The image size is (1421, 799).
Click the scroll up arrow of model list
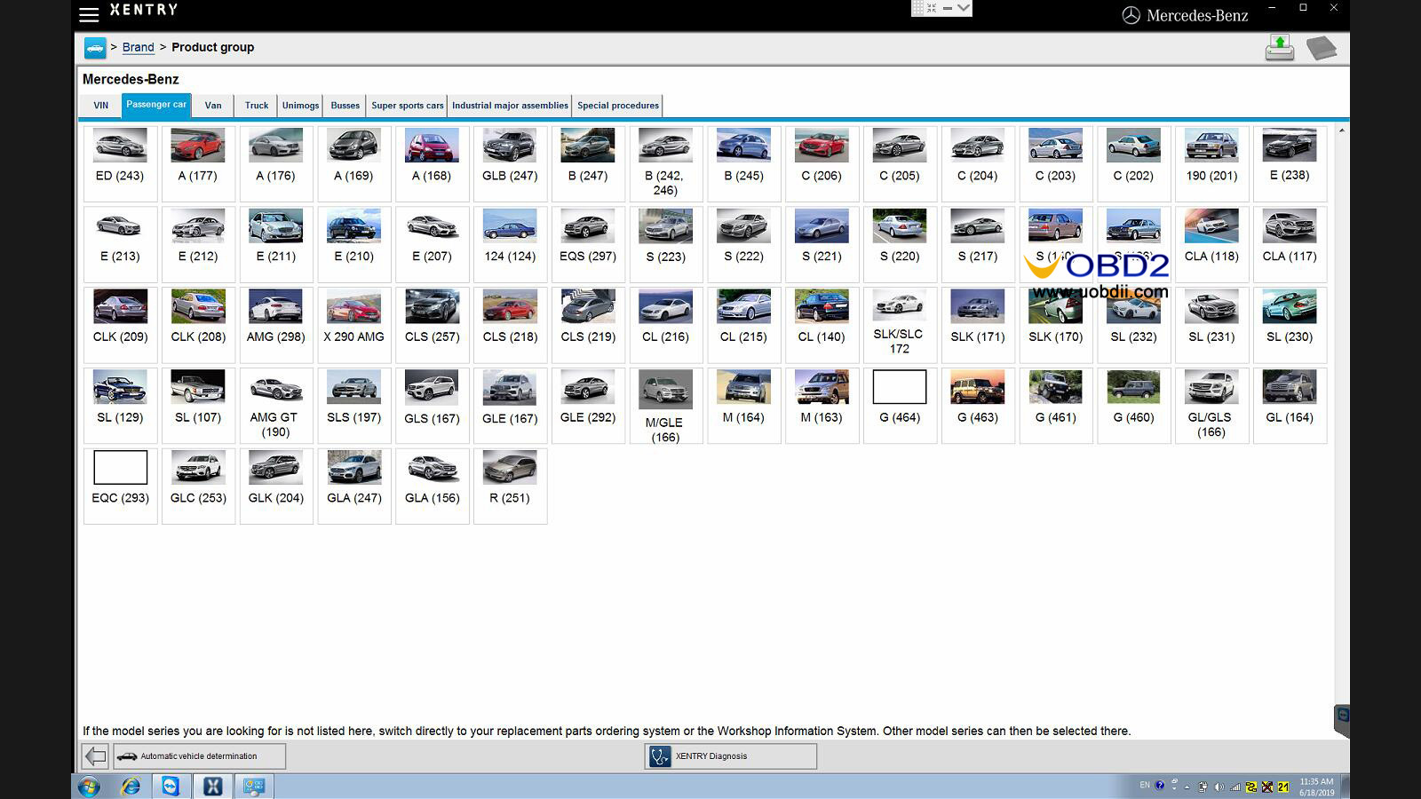(1341, 131)
